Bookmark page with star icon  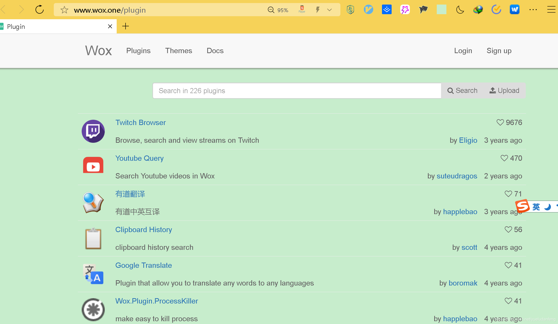point(64,10)
